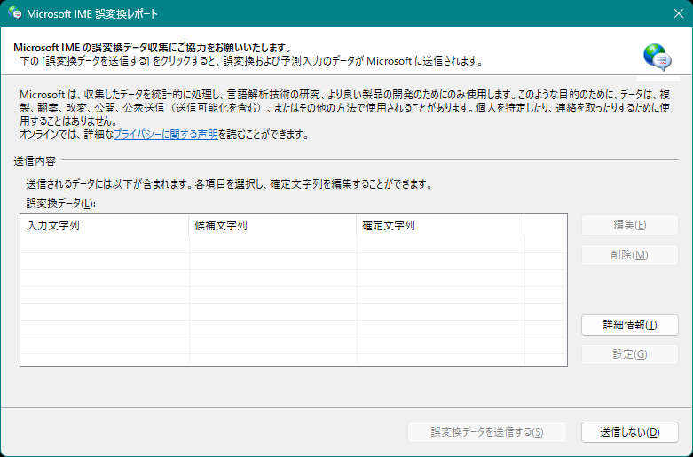
Task: Click the 誤変換データ(L): label
Action: [61, 204]
